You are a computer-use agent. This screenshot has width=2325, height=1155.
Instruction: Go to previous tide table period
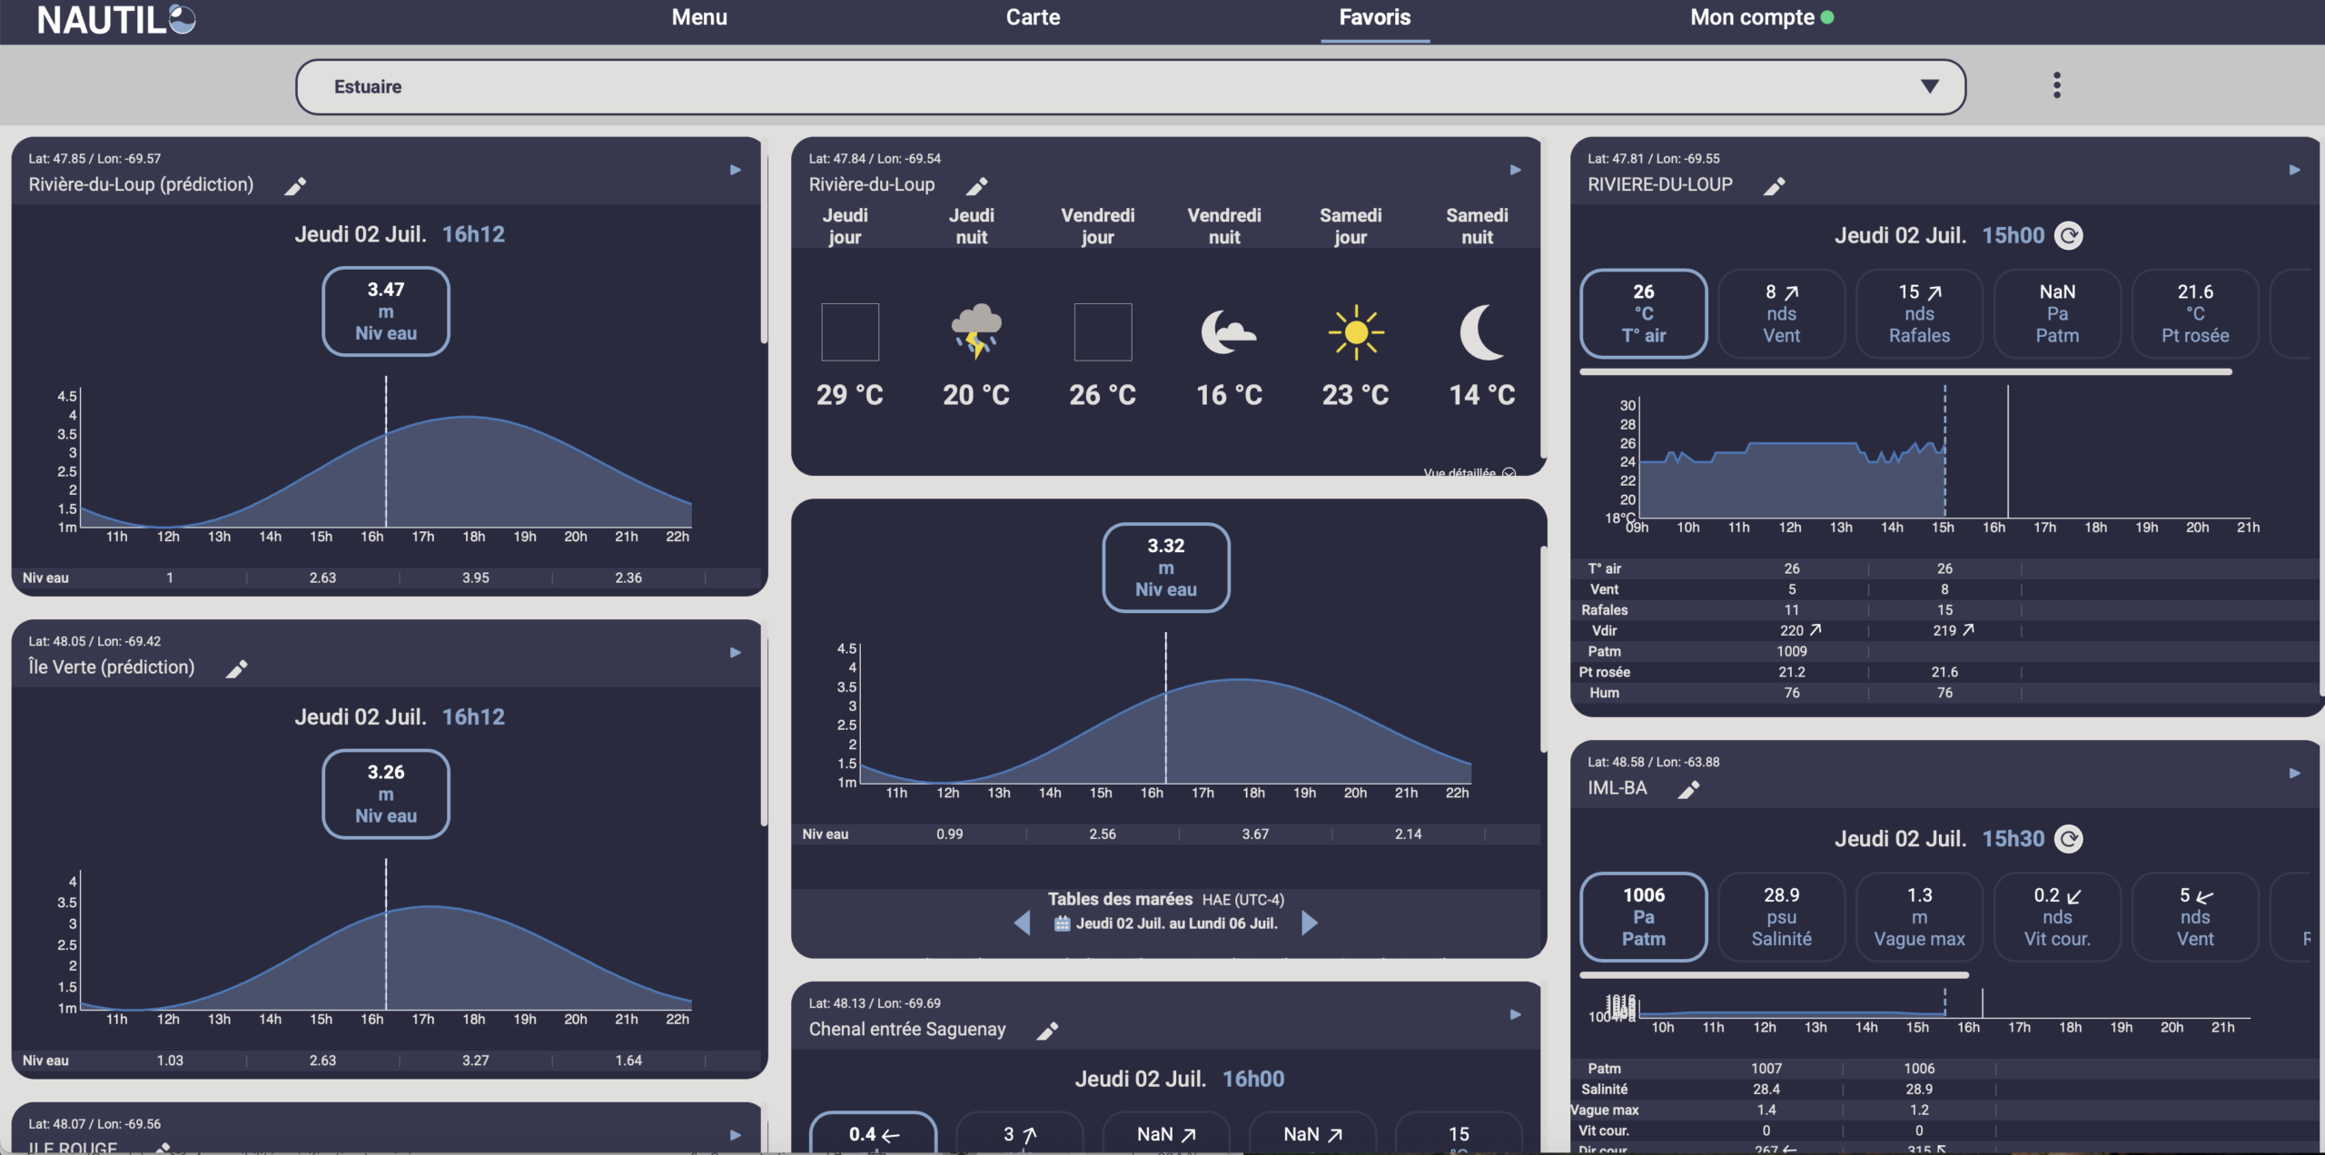(x=1022, y=923)
